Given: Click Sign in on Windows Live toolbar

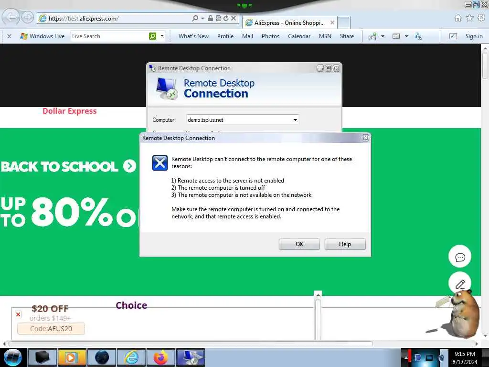Looking at the screenshot, I should coord(474,36).
